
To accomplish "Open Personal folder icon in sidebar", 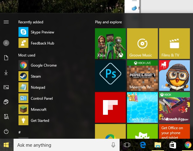I will pyautogui.click(x=6, y=117).
